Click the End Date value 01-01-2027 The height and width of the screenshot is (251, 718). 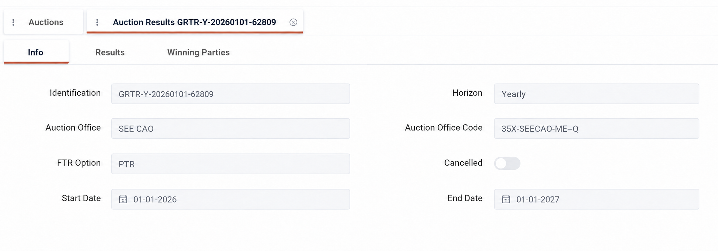point(538,200)
